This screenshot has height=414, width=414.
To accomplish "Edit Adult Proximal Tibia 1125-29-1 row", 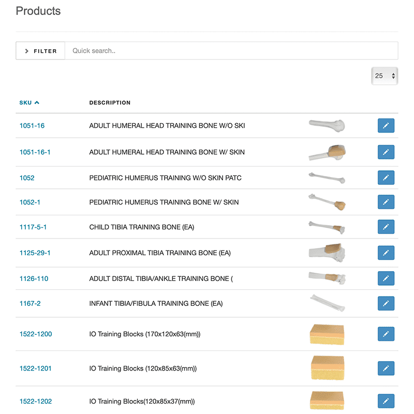I will tap(386, 253).
